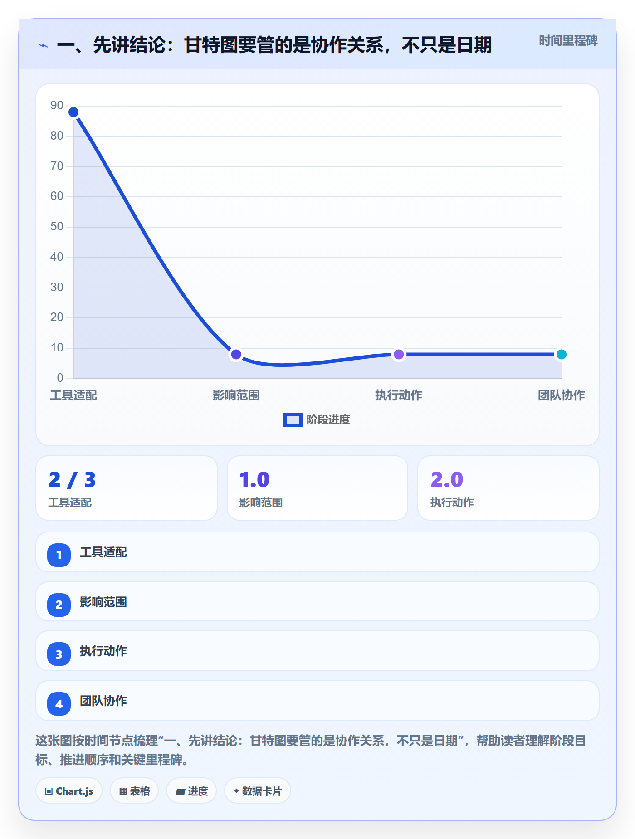The image size is (635, 839).
Task: Open the 1.0 影响范围 stat card
Action: point(317,488)
